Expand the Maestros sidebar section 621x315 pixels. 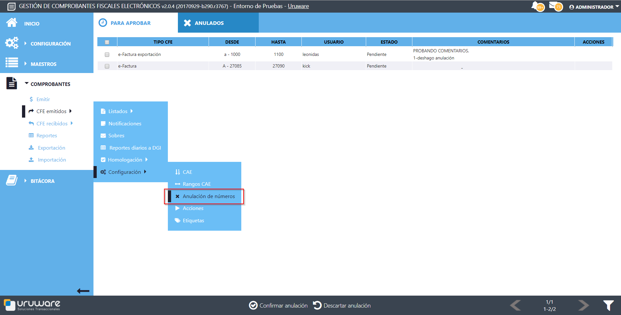[x=43, y=64]
